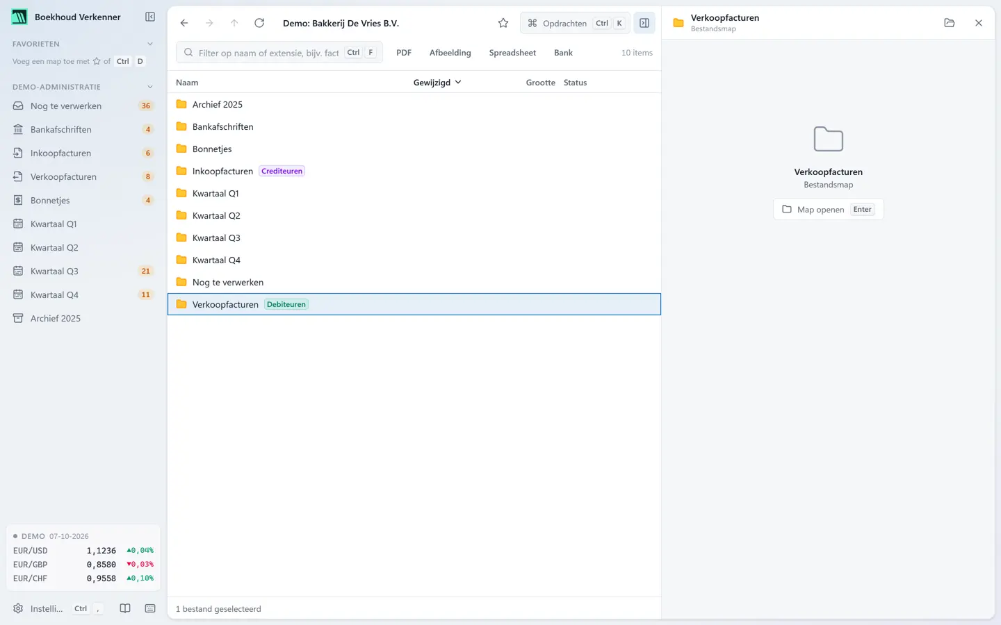Collapse the left sidebar panel icon

click(x=150, y=17)
